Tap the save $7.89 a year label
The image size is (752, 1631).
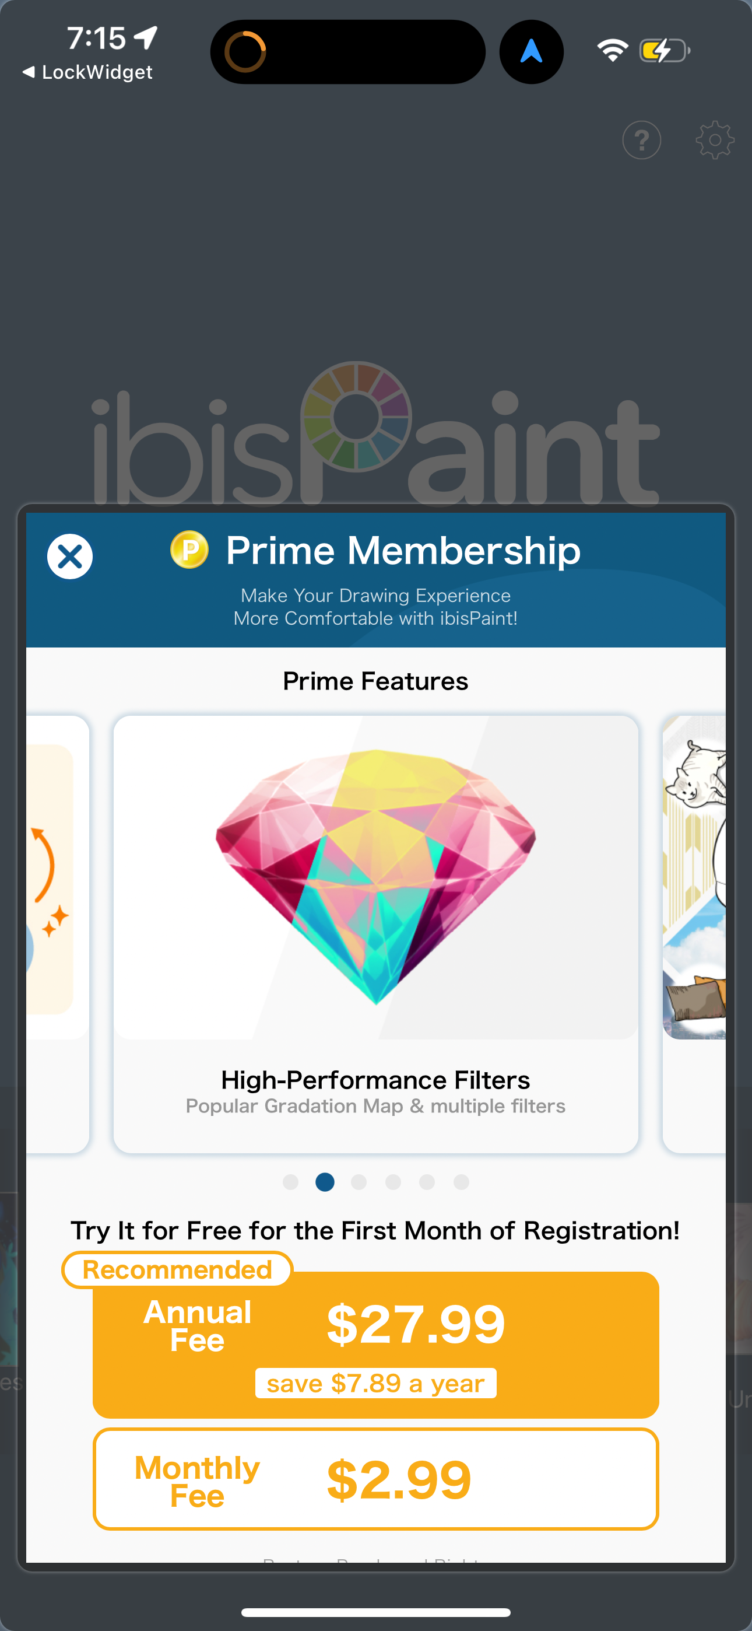pos(376,1383)
